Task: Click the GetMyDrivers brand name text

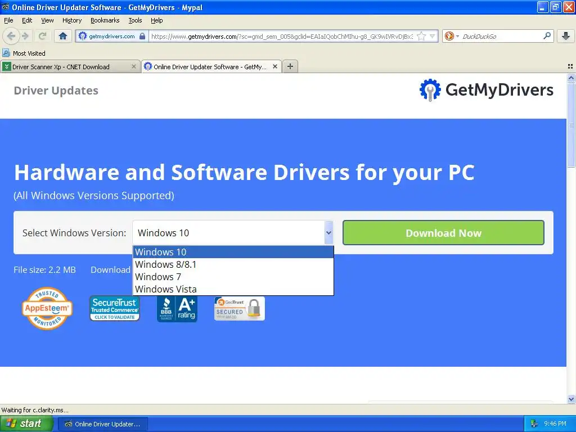Action: pyautogui.click(x=499, y=90)
